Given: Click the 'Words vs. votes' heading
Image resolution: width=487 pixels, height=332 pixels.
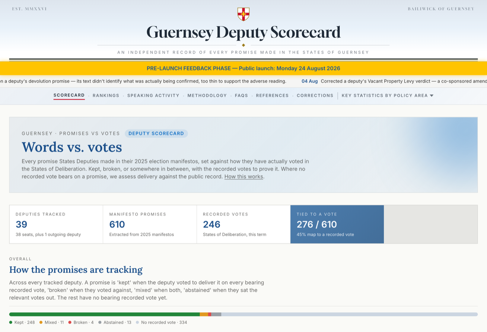Looking at the screenshot, I should (72, 147).
